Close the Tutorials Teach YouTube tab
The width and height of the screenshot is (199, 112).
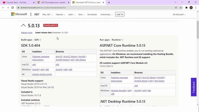coord(34,2)
